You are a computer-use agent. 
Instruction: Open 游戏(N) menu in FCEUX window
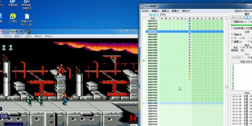[x=8, y=36]
